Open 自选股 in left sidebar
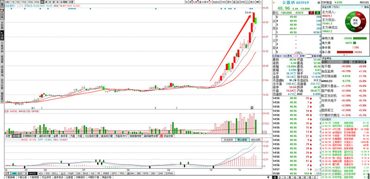Image resolution: width=370 pixels, height=179 pixels. pos(2,59)
